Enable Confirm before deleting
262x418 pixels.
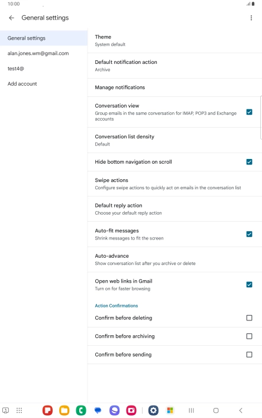(x=249, y=317)
